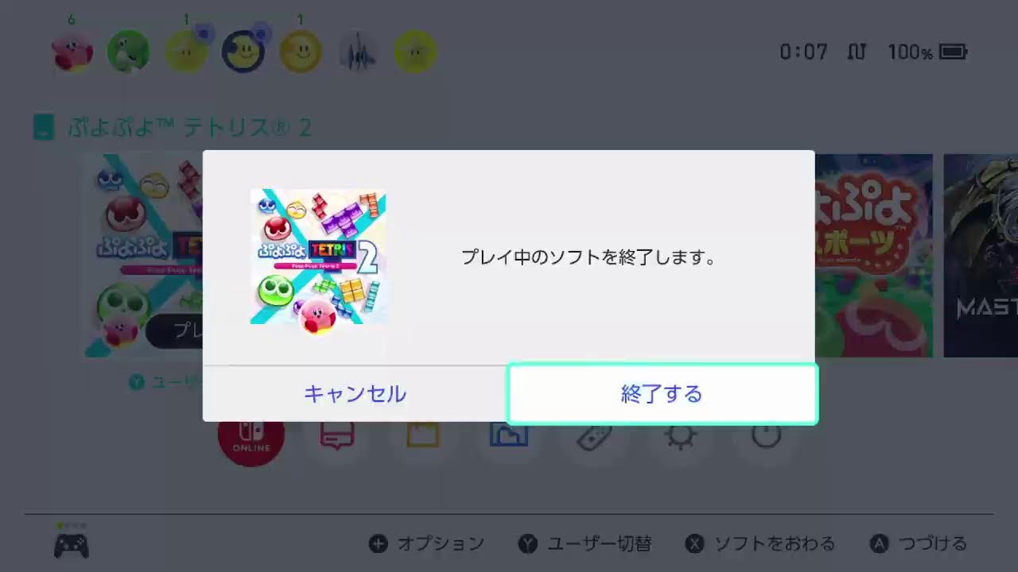Click the キャンセル button

pyautogui.click(x=355, y=394)
